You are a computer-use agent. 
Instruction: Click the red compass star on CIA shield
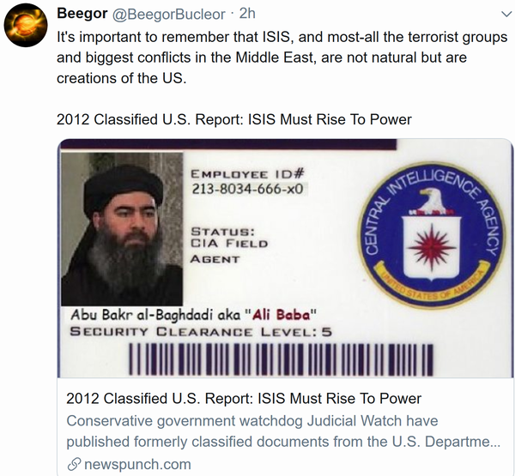tap(432, 247)
